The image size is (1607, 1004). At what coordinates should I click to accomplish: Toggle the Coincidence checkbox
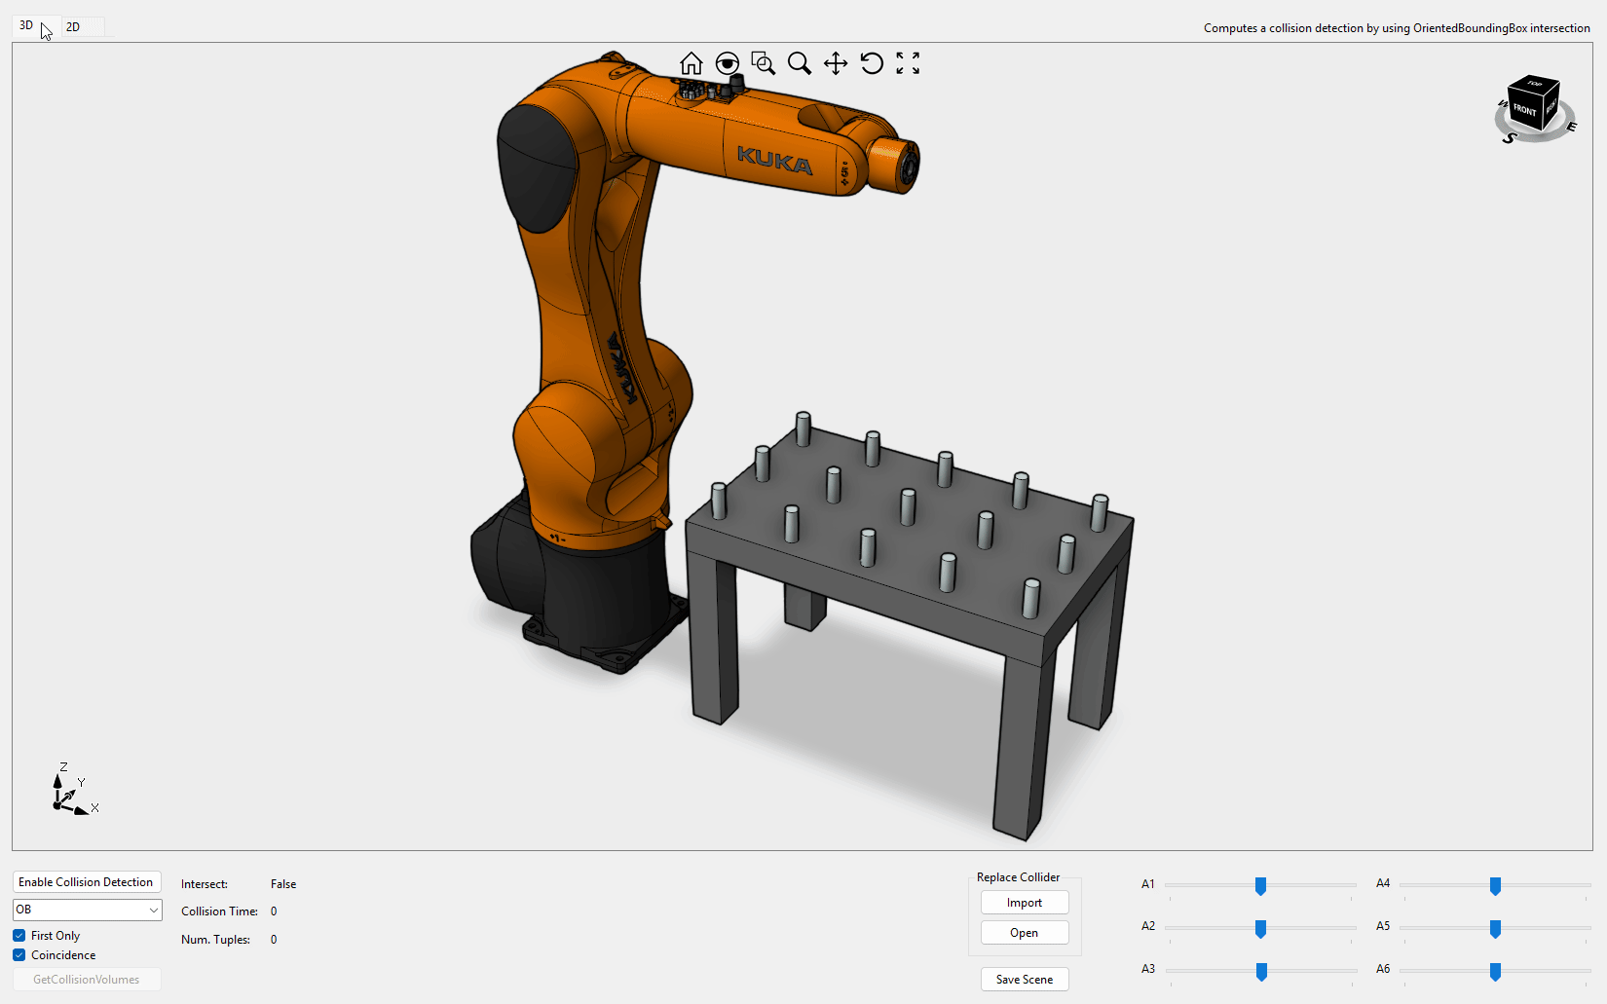coord(19,955)
